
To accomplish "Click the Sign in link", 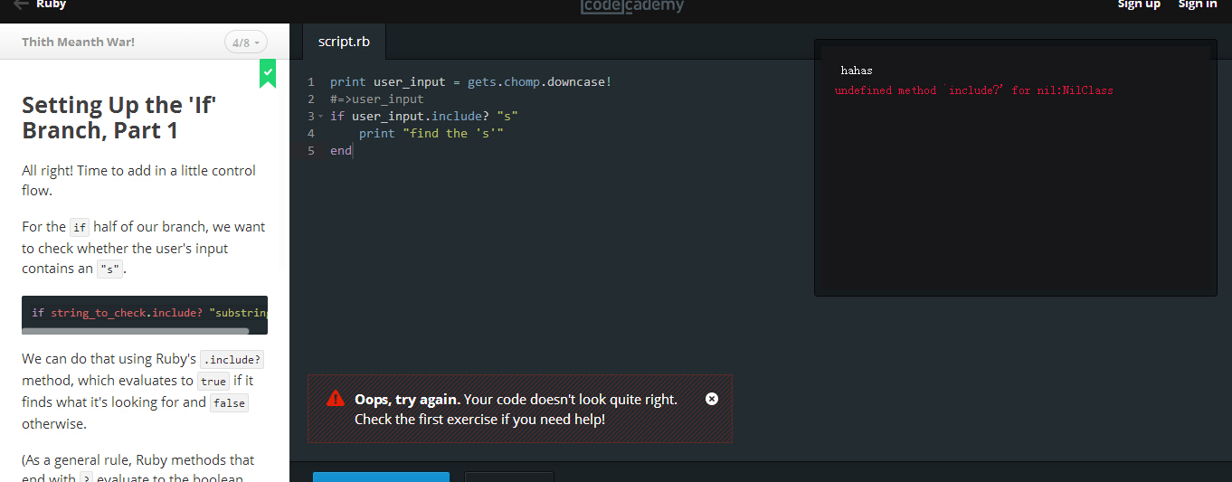I will coord(1197,5).
